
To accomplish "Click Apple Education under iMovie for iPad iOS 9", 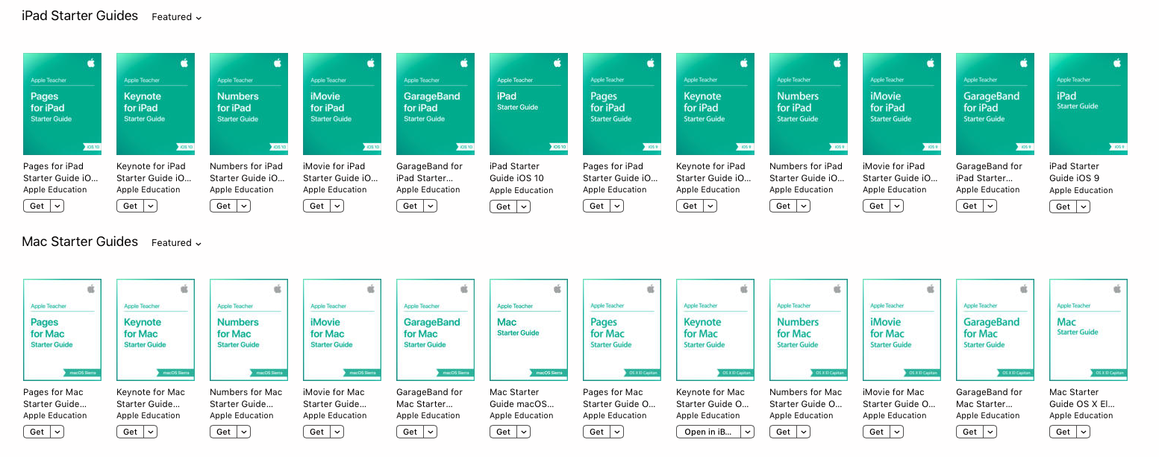I will point(895,190).
